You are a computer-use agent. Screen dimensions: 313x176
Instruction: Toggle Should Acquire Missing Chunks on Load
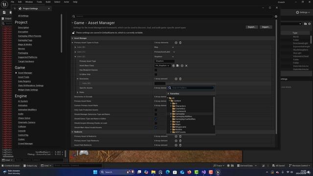156,123
